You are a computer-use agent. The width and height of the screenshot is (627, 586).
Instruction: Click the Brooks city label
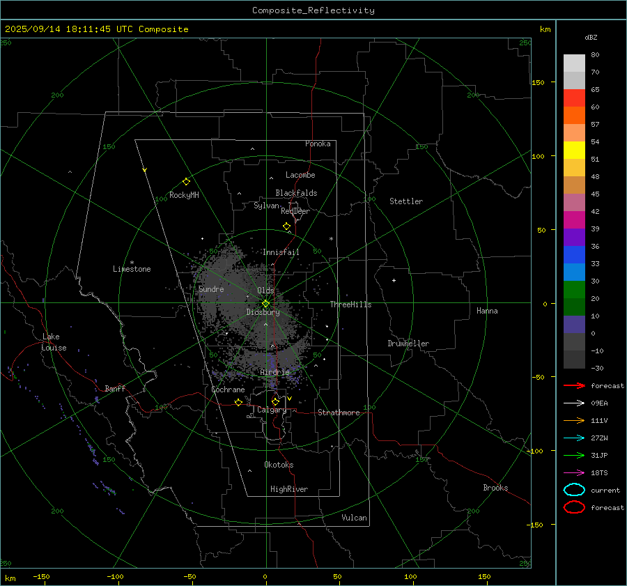click(x=495, y=488)
